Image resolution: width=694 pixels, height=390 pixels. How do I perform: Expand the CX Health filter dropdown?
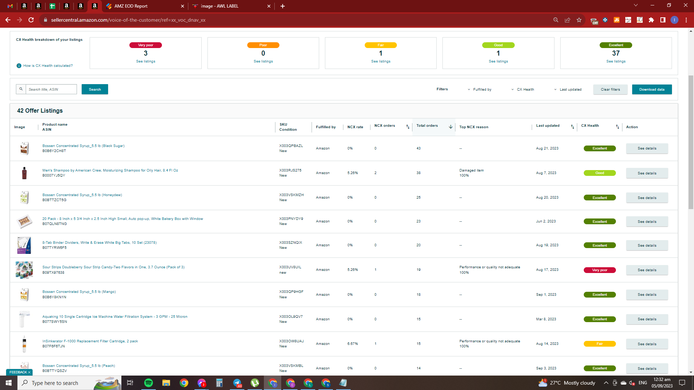tap(523, 90)
